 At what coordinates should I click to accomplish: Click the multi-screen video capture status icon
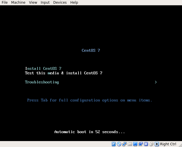pos(140,144)
